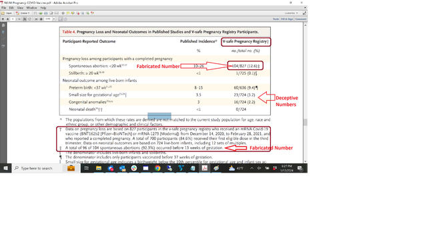
Task: Click the Adobe Acrobat taskbar icon
Action: coord(205,168)
